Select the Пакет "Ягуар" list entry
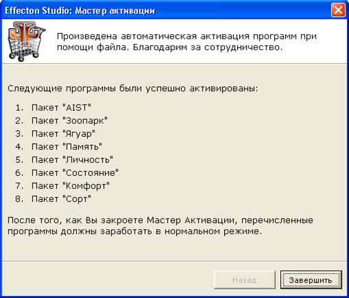This screenshot has height=298, width=349. [63, 134]
